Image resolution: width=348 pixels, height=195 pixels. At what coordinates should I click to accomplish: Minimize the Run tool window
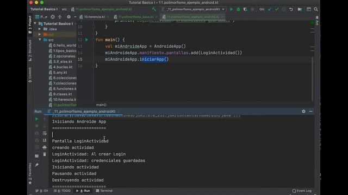(x=310, y=112)
